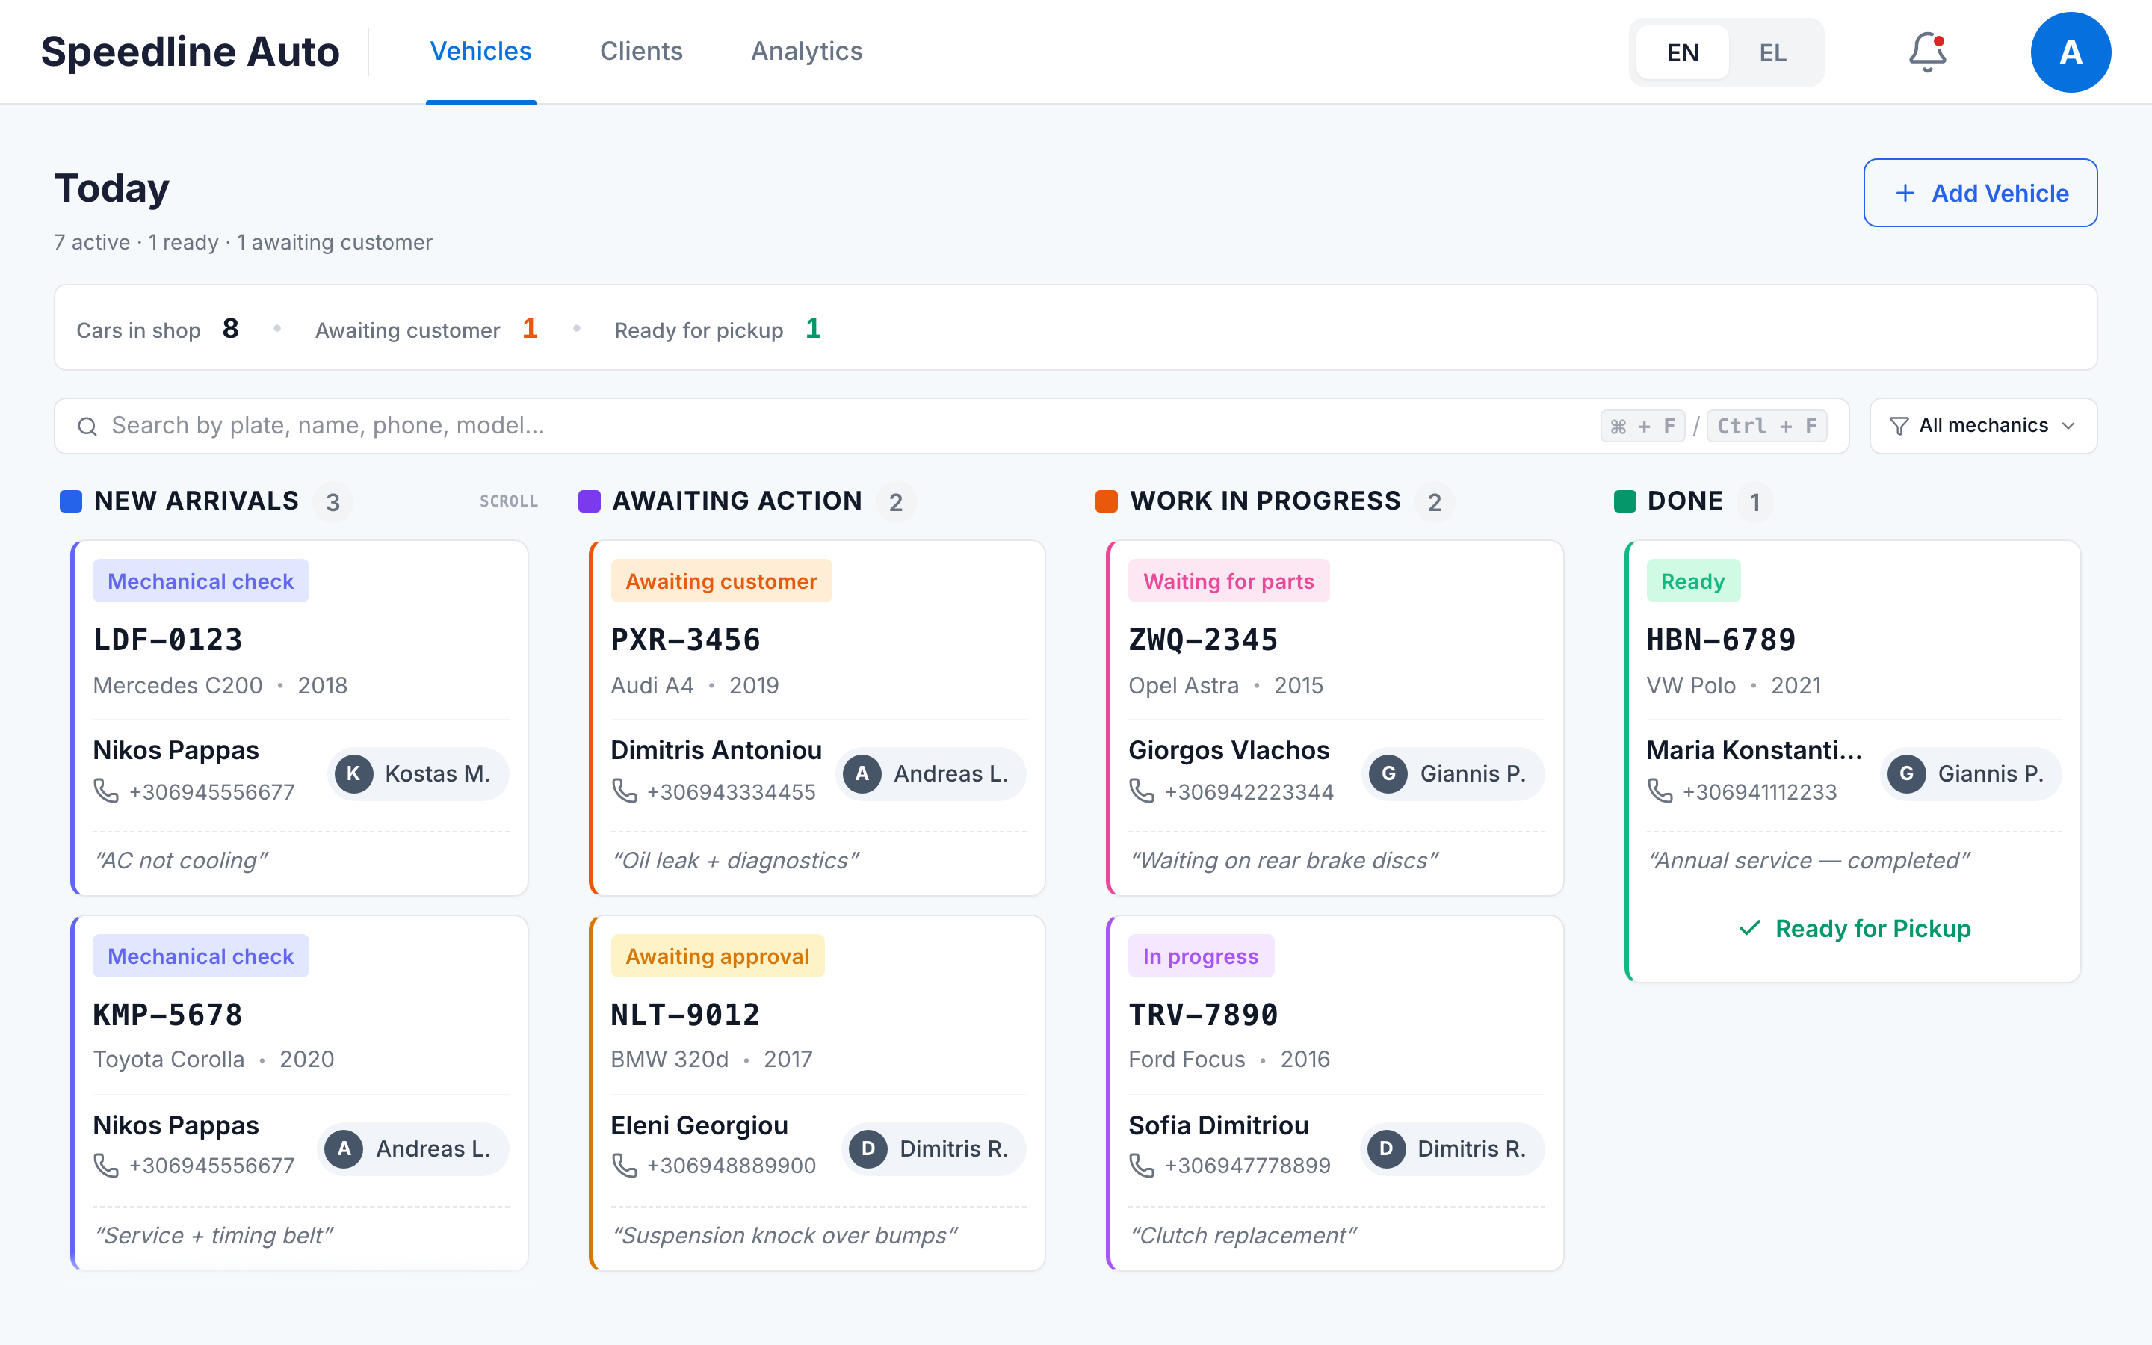Focus the vehicle search field
The image size is (2152, 1345).
951,426
